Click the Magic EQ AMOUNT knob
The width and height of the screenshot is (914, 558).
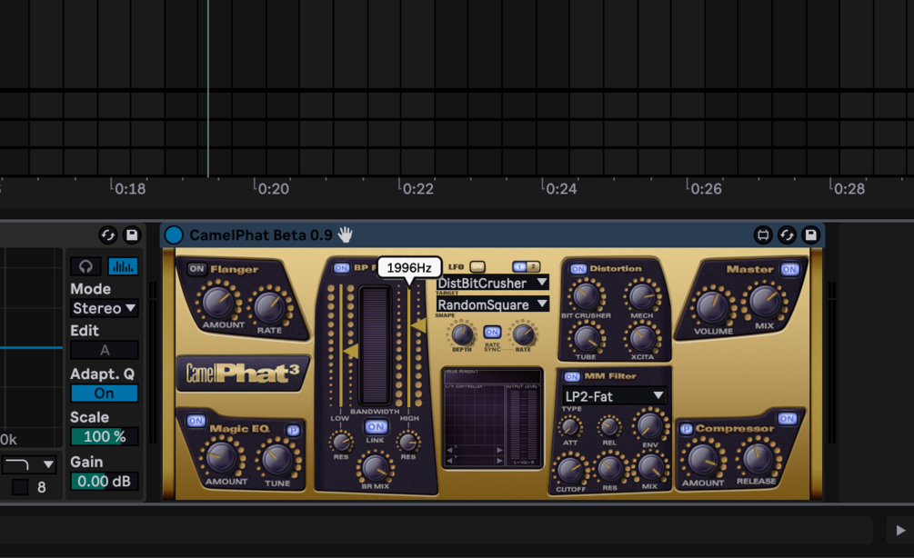223,459
